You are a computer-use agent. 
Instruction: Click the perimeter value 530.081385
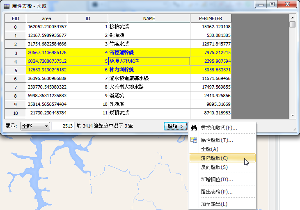[x=211, y=35]
